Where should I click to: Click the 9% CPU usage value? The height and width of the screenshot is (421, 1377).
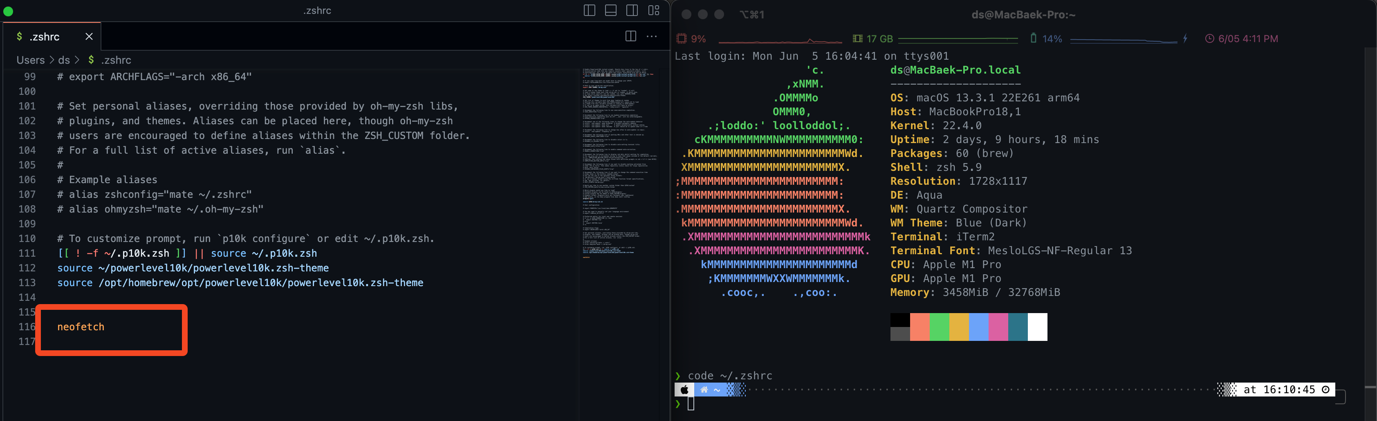pos(698,39)
